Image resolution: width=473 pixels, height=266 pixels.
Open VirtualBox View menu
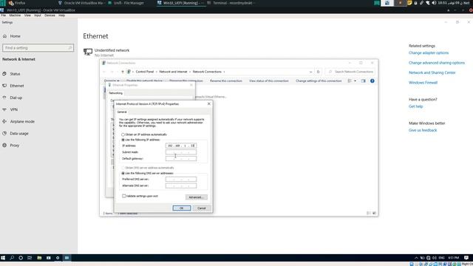[x=27, y=16]
